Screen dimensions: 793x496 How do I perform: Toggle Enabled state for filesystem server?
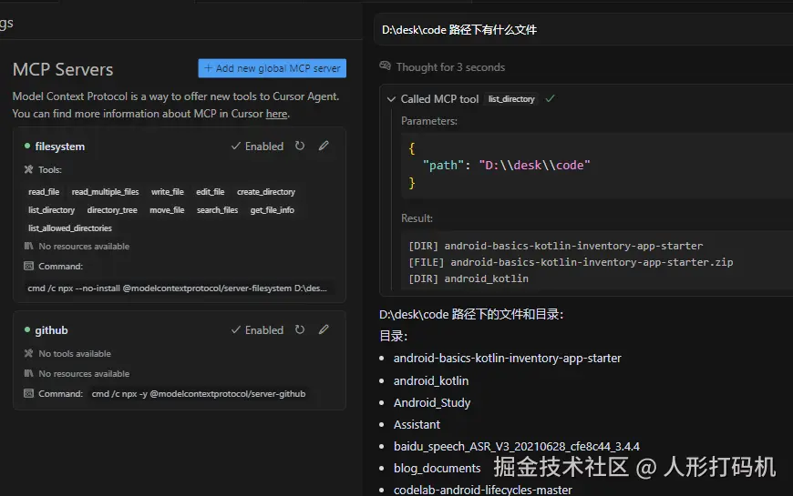(x=257, y=146)
